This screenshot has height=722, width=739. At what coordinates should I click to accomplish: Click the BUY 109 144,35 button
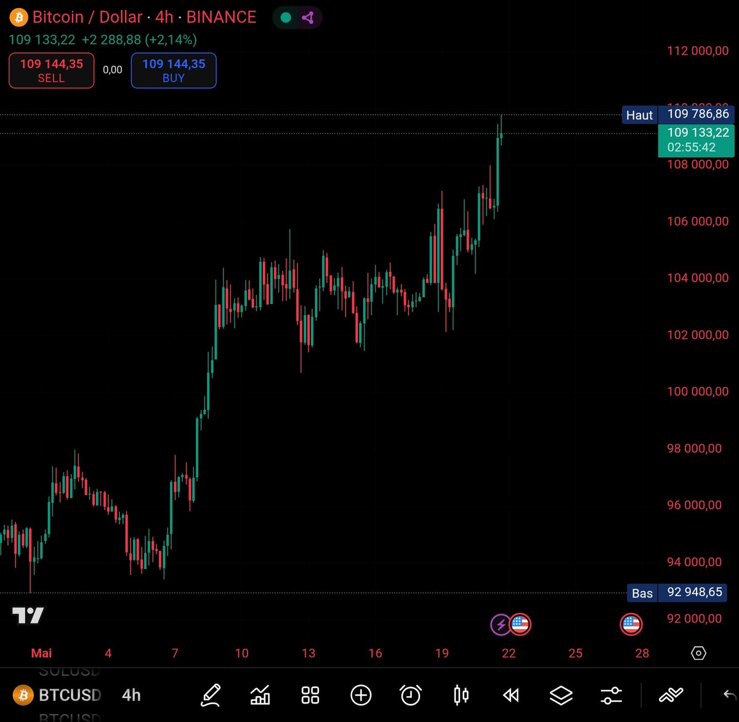tap(174, 70)
